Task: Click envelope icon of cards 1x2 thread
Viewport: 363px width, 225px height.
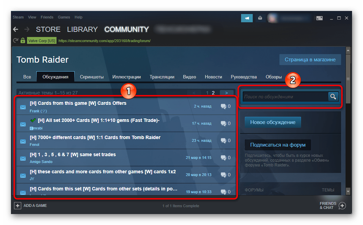Action: pos(23,176)
